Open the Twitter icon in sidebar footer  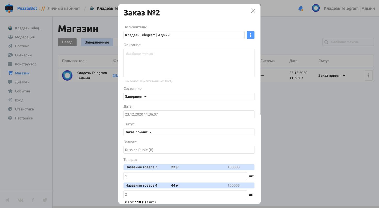coord(45,200)
